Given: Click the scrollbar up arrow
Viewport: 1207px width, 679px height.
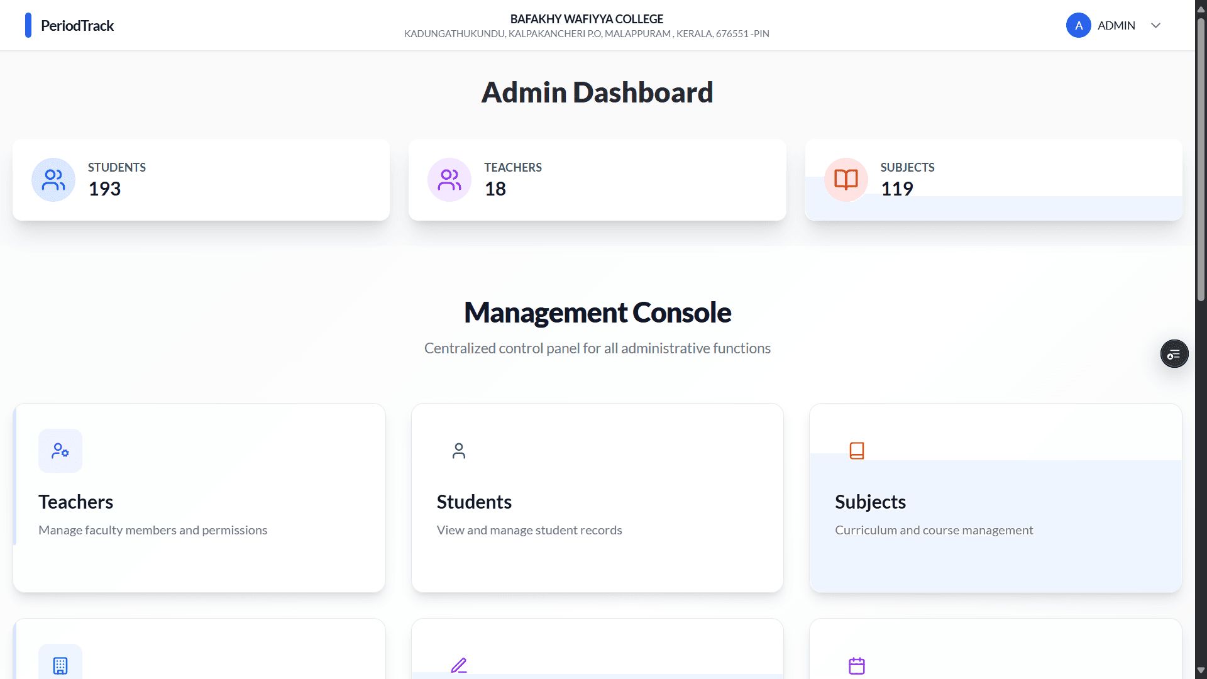Looking at the screenshot, I should point(1200,9).
